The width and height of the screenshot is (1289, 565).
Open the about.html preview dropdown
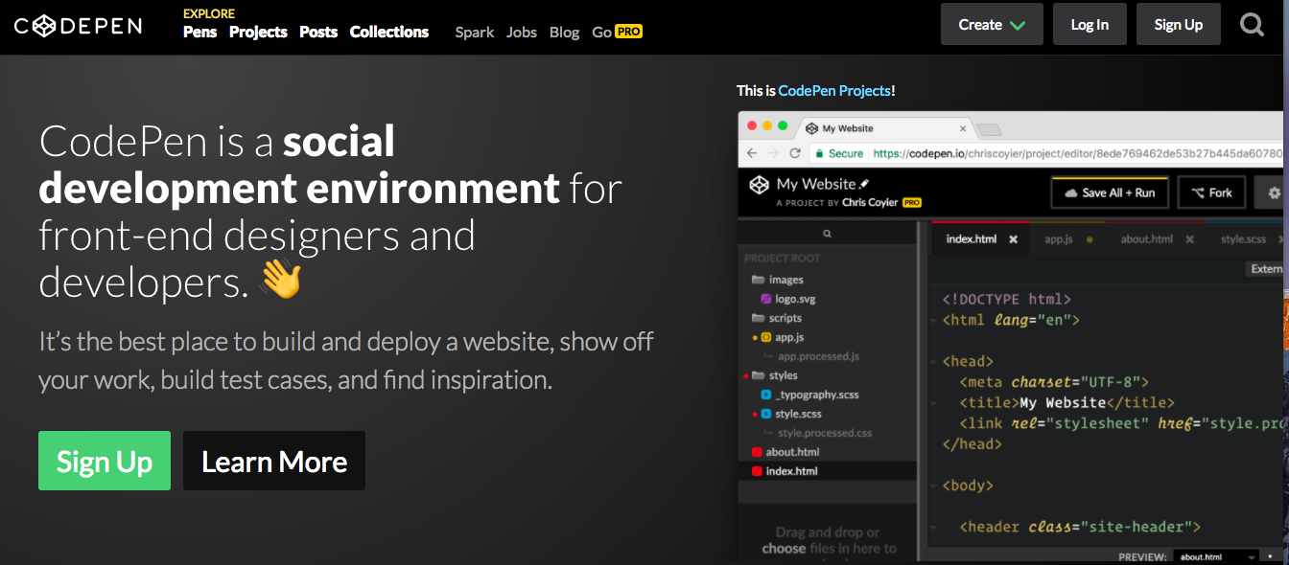tap(1216, 556)
